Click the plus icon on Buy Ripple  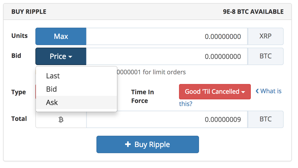(128, 144)
